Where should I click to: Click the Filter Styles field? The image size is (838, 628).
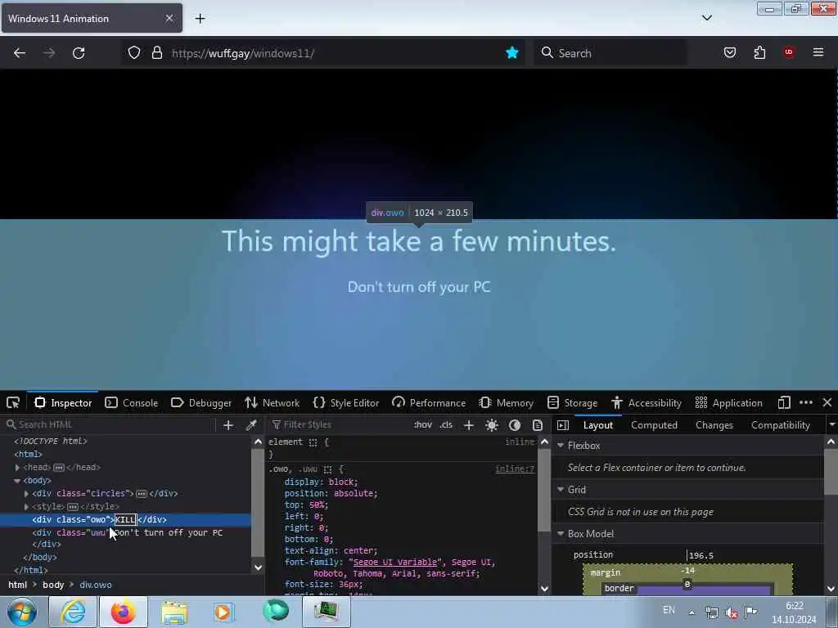click(338, 425)
